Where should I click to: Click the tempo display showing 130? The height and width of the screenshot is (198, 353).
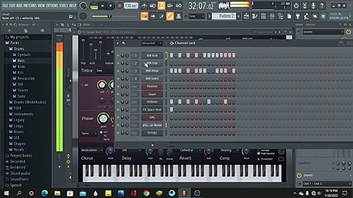pyautogui.click(x=131, y=5)
